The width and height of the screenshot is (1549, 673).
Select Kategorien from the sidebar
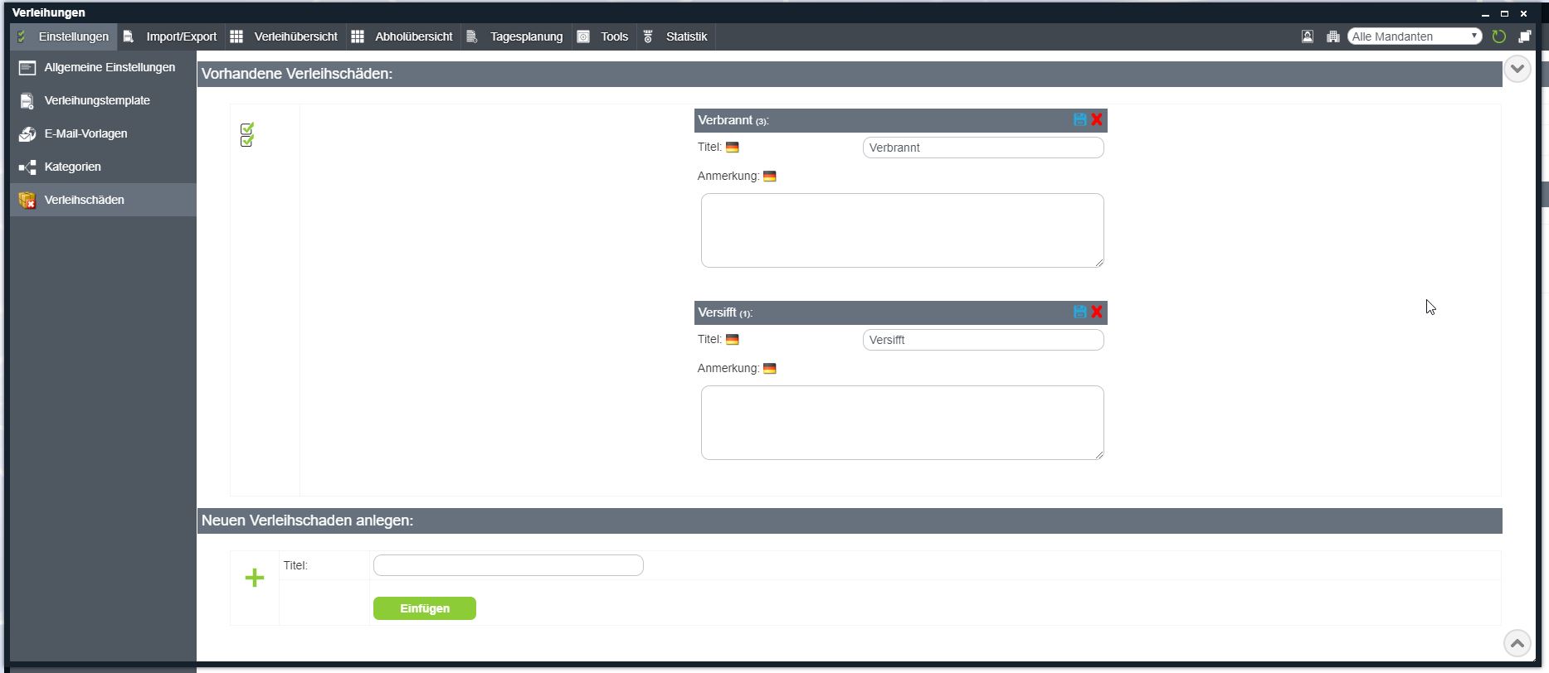click(x=72, y=167)
